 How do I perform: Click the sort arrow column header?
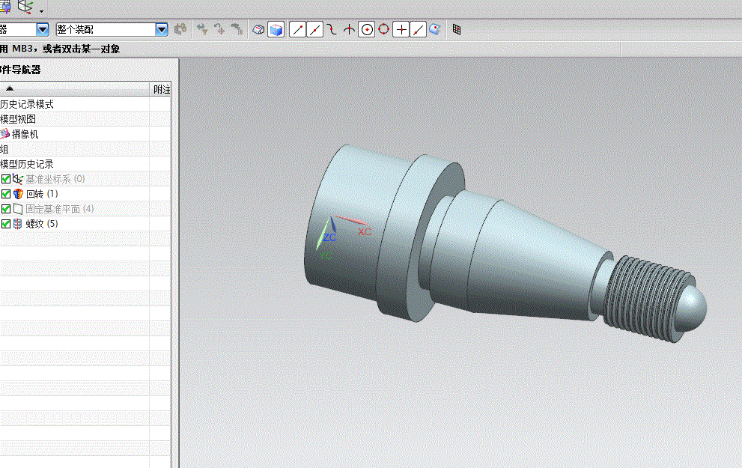click(74, 88)
